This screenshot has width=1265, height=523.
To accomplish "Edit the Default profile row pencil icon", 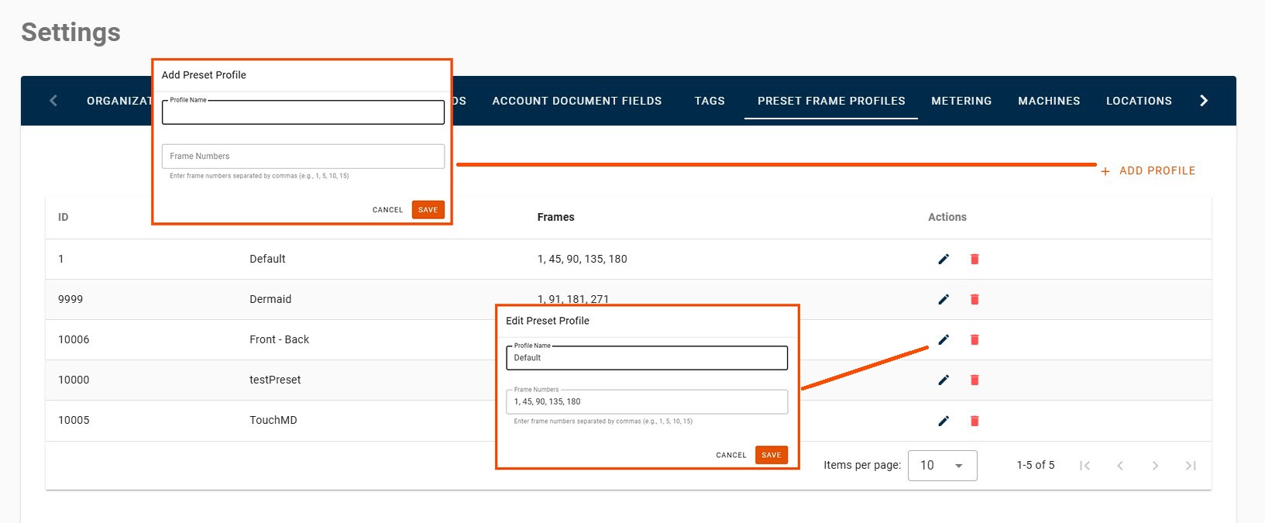I will [943, 259].
